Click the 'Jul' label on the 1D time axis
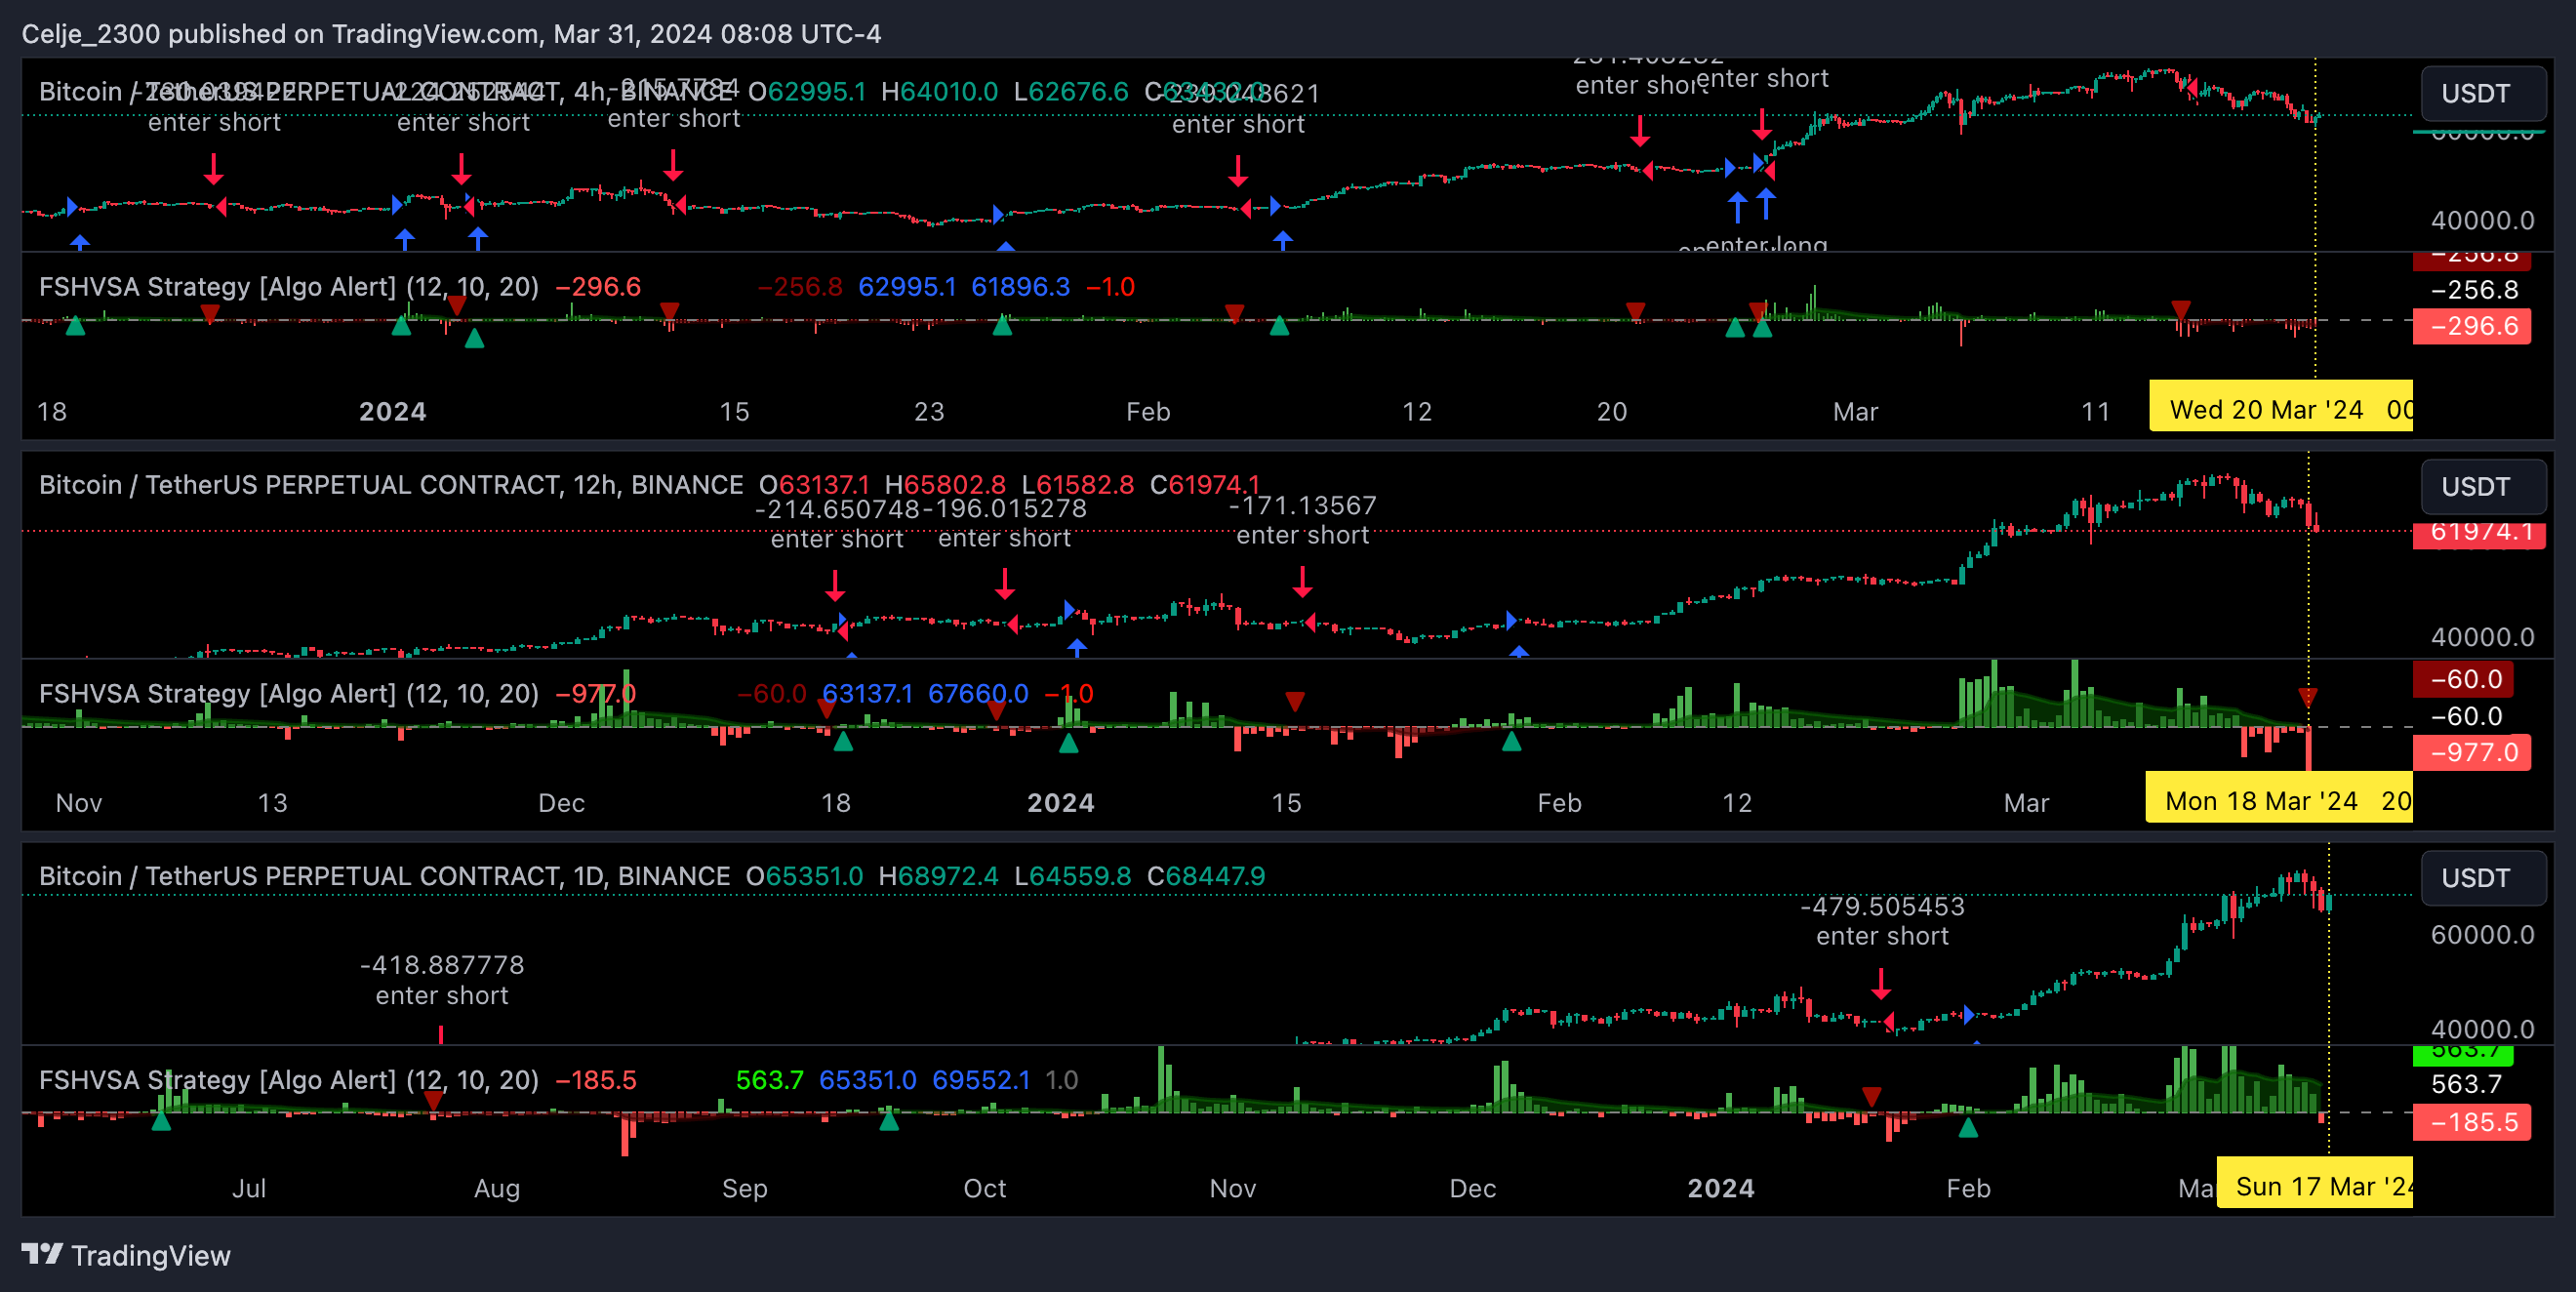Viewport: 2576px width, 1292px height. (x=248, y=1188)
